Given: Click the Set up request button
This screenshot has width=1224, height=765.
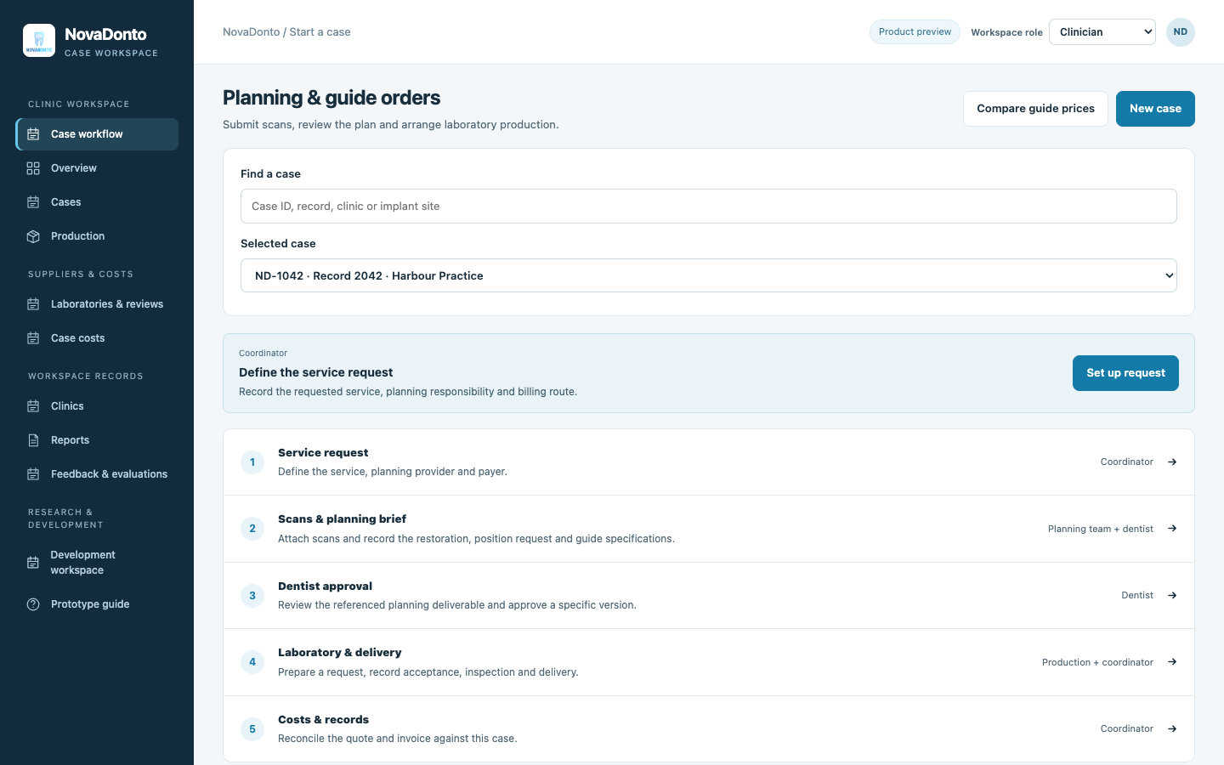Looking at the screenshot, I should click(1125, 373).
